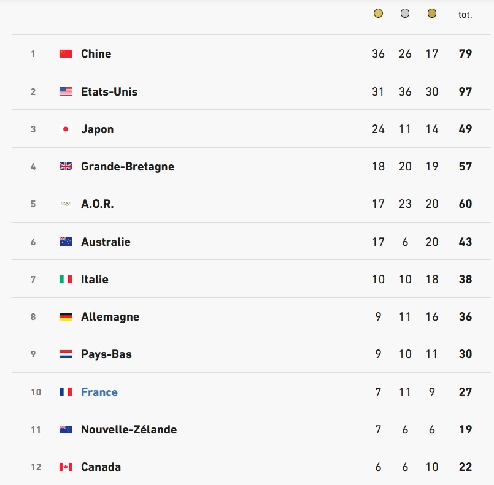Click Allemagne in the ranking list
494x485 pixels.
point(110,316)
